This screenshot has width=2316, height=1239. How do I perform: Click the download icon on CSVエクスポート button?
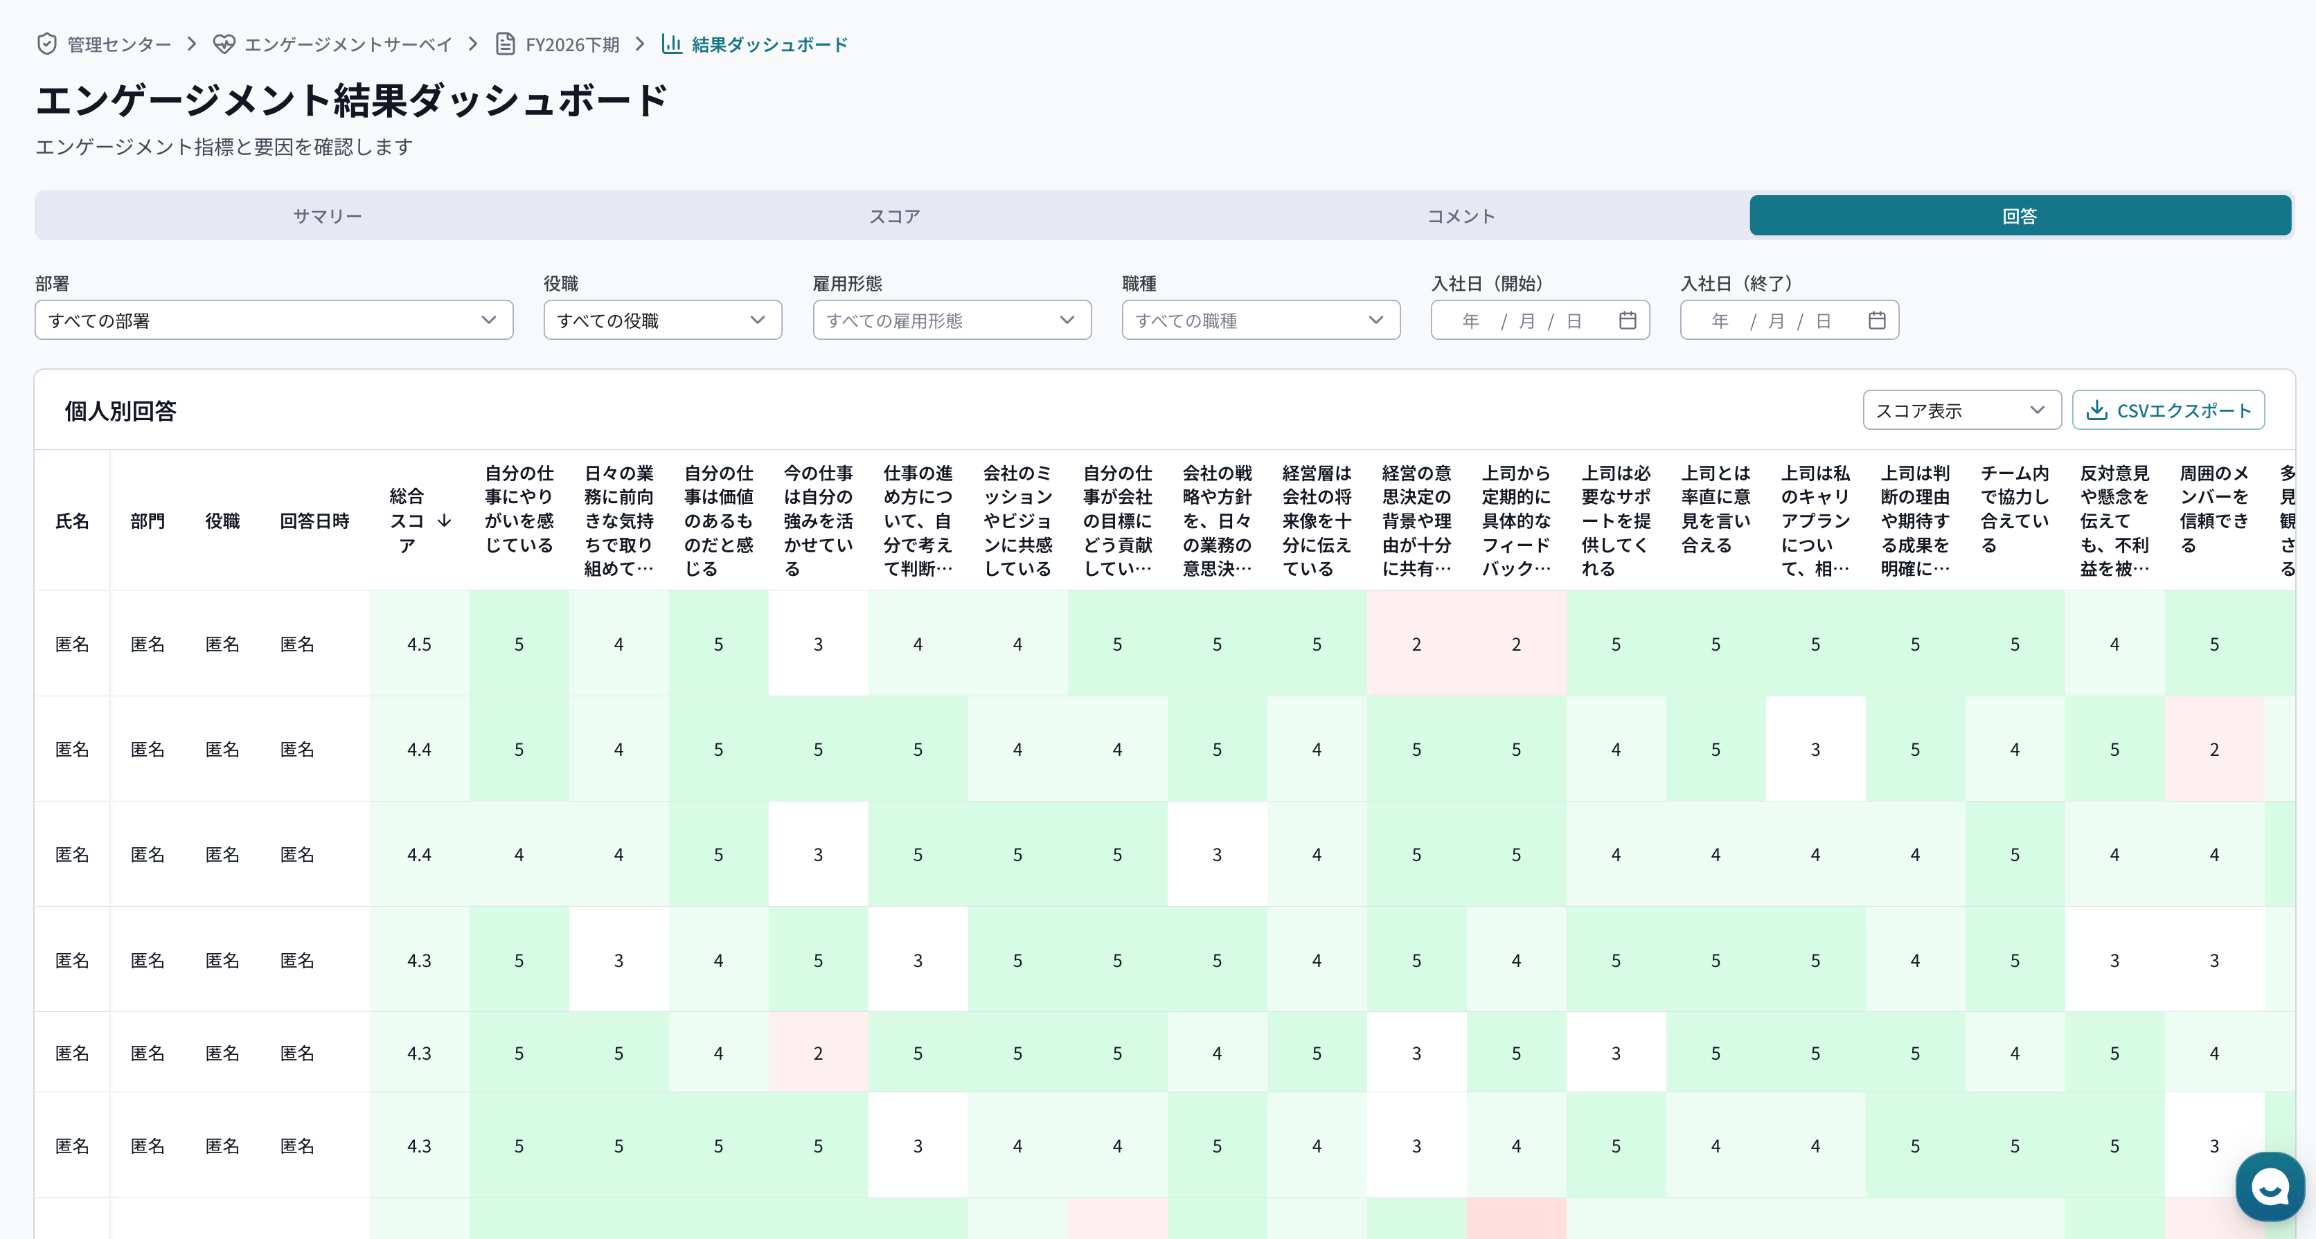[2099, 410]
